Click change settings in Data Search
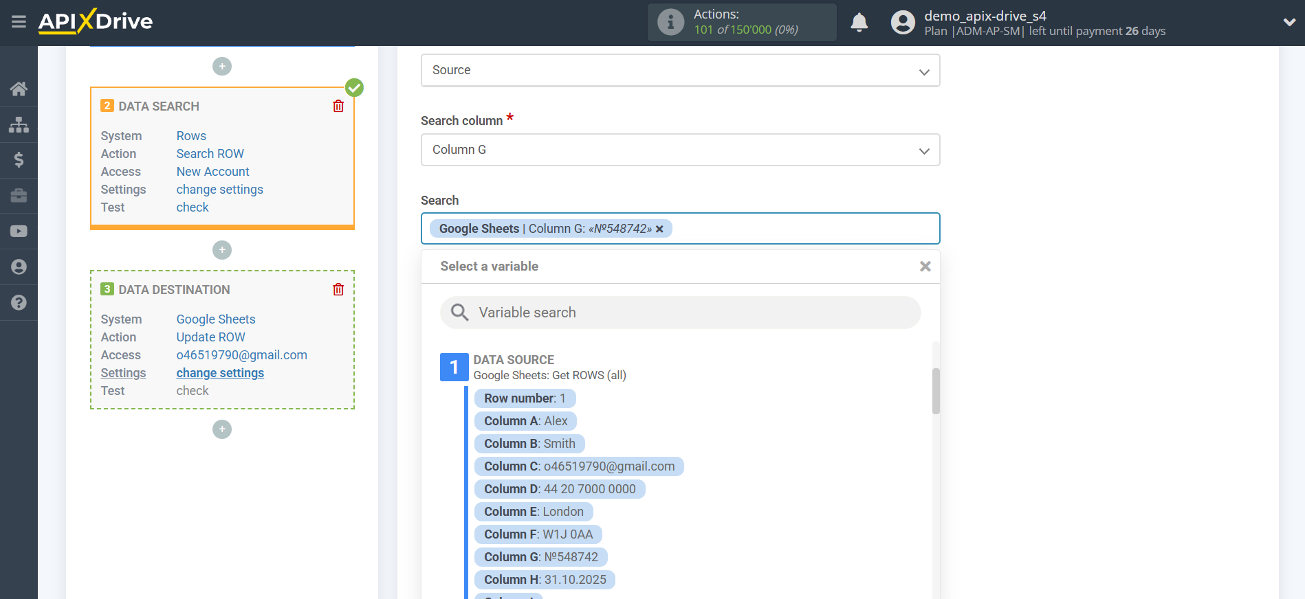Image resolution: width=1305 pixels, height=599 pixels. [219, 190]
